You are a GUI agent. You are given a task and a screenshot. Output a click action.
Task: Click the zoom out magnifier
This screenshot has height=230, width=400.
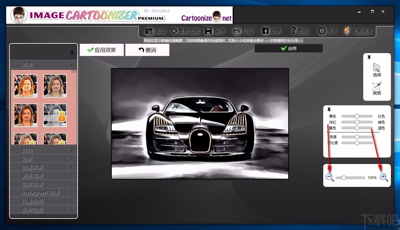click(x=330, y=177)
